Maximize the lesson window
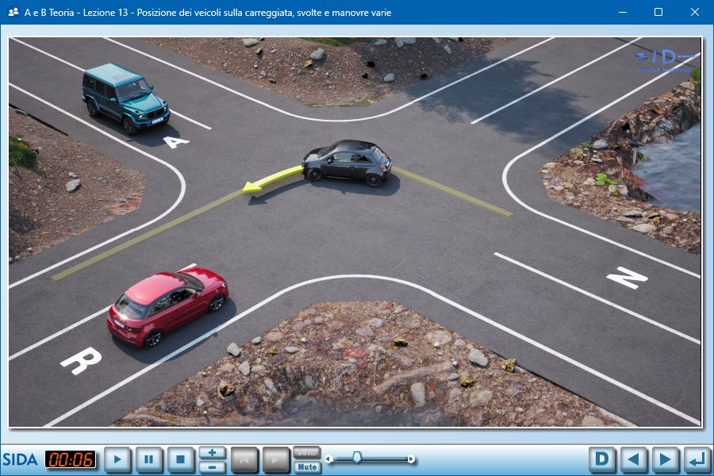Screen dimensions: 714x476 tap(658, 13)
